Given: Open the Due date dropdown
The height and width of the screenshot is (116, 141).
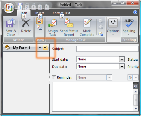Looking at the screenshot, I should 122,67.
